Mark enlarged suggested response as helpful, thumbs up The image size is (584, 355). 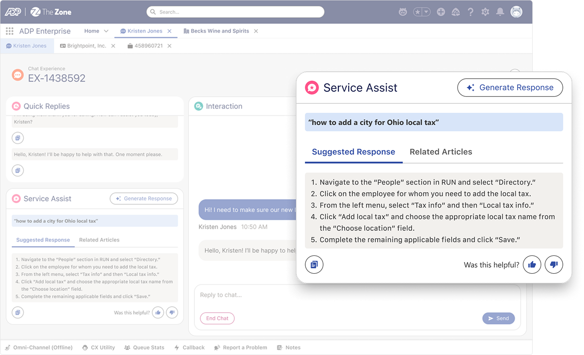[x=532, y=265]
